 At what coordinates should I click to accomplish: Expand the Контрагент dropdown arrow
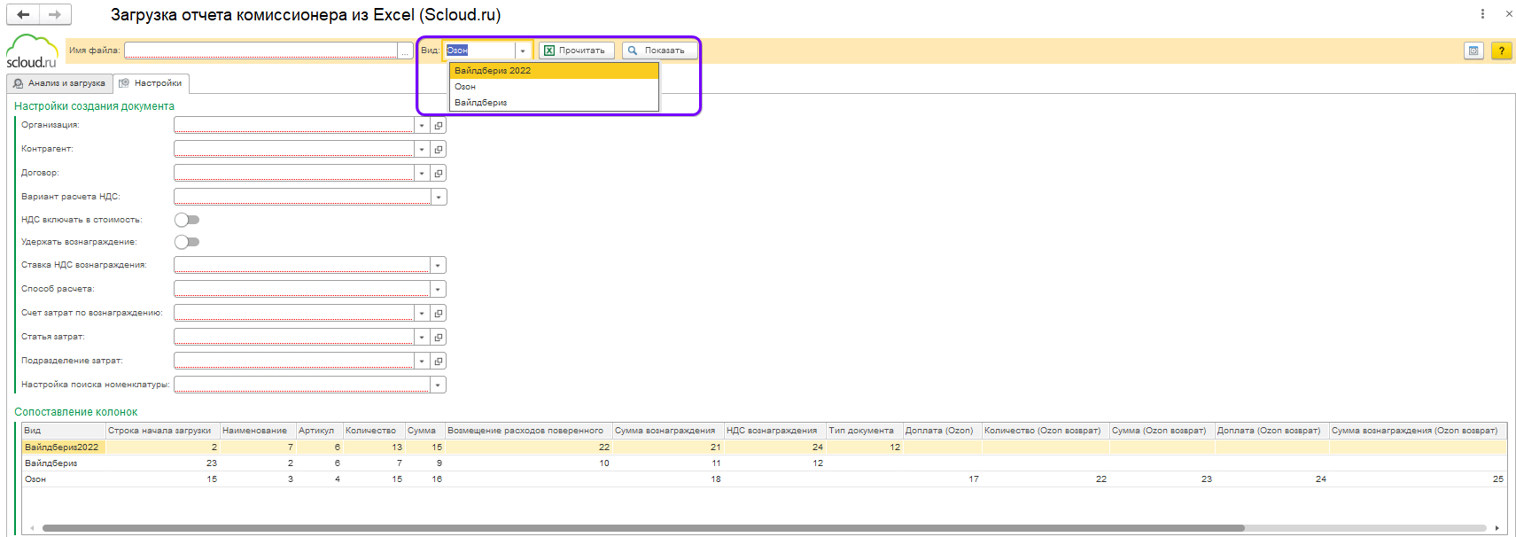coord(422,149)
